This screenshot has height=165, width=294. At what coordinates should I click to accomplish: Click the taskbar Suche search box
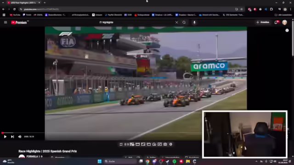coord(120,161)
